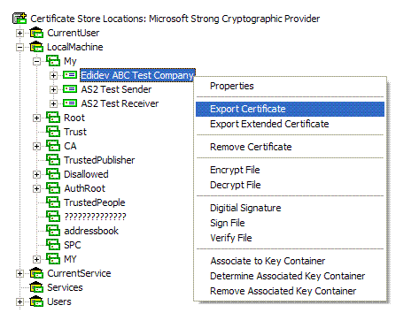Select the LocalMachine label
The height and width of the screenshot is (328, 419).
75,47
